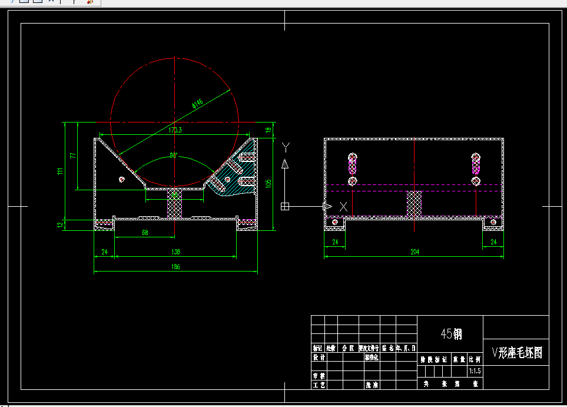Select the vertical 19 dimension text
Image resolution: width=567 pixels, height=407 pixels.
[x=268, y=130]
